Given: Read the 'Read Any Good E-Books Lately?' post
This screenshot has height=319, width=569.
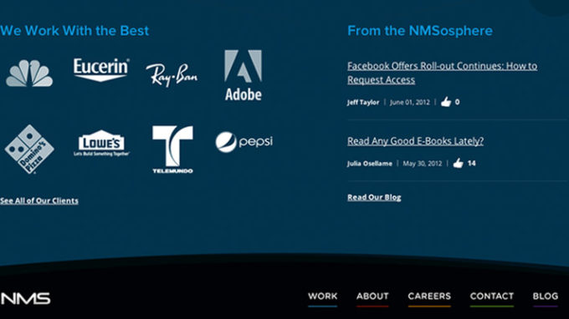Looking at the screenshot, I should coord(416,141).
